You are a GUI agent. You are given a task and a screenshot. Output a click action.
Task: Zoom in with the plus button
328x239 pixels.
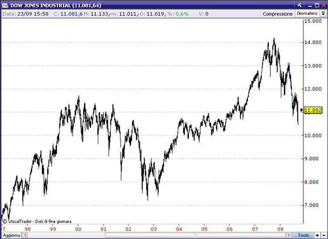[x=318, y=235]
